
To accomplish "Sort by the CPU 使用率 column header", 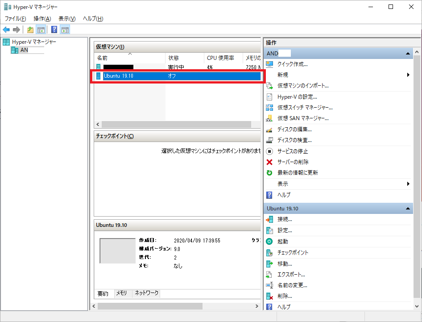I will 223,58.
